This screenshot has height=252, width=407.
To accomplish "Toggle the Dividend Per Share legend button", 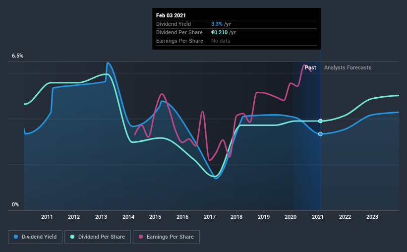I will [98, 237].
